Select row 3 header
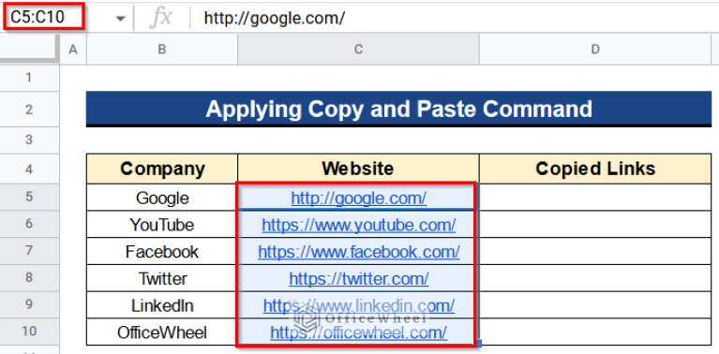This screenshot has height=354, width=719. (29, 140)
